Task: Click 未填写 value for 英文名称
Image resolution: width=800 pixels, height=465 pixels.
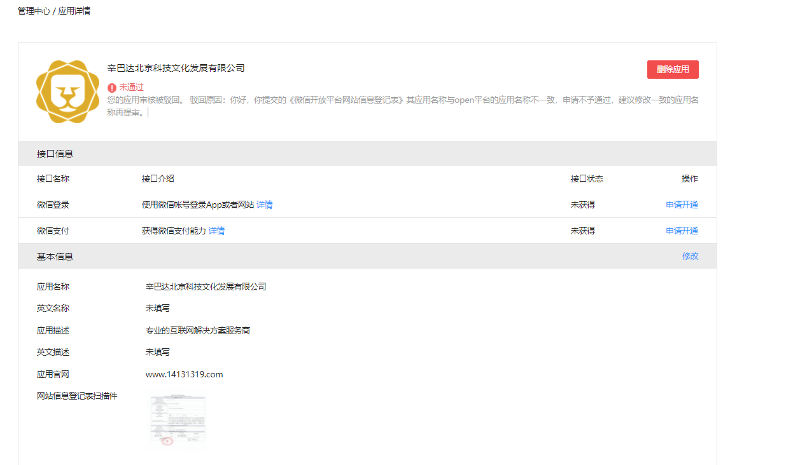Action: click(x=158, y=308)
